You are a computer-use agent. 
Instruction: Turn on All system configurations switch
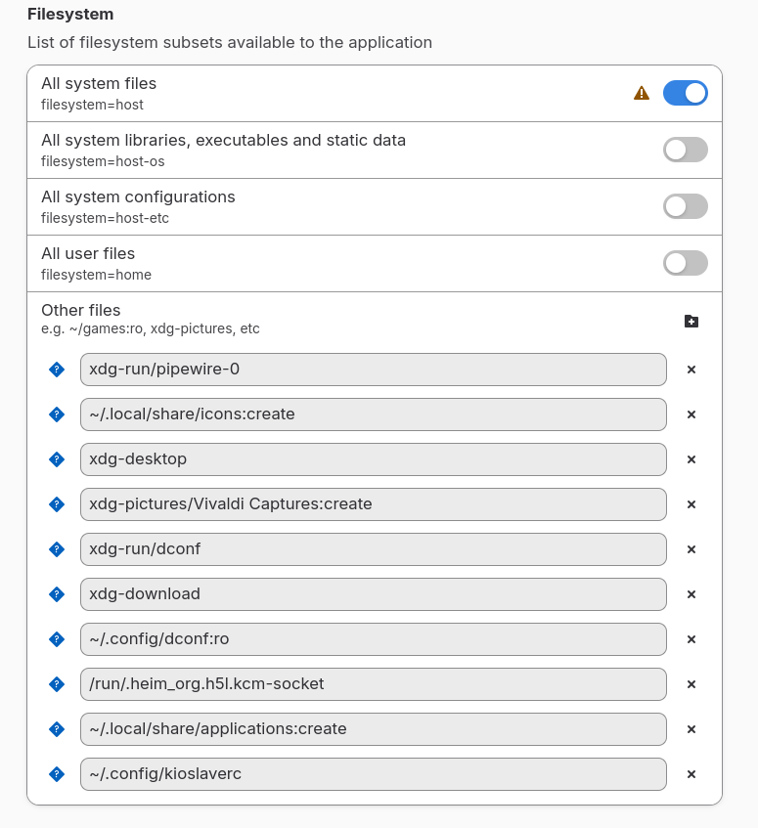point(685,206)
